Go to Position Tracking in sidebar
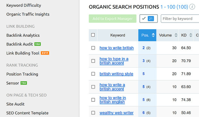Viewport: 199px width, 117px height. click(x=22, y=74)
